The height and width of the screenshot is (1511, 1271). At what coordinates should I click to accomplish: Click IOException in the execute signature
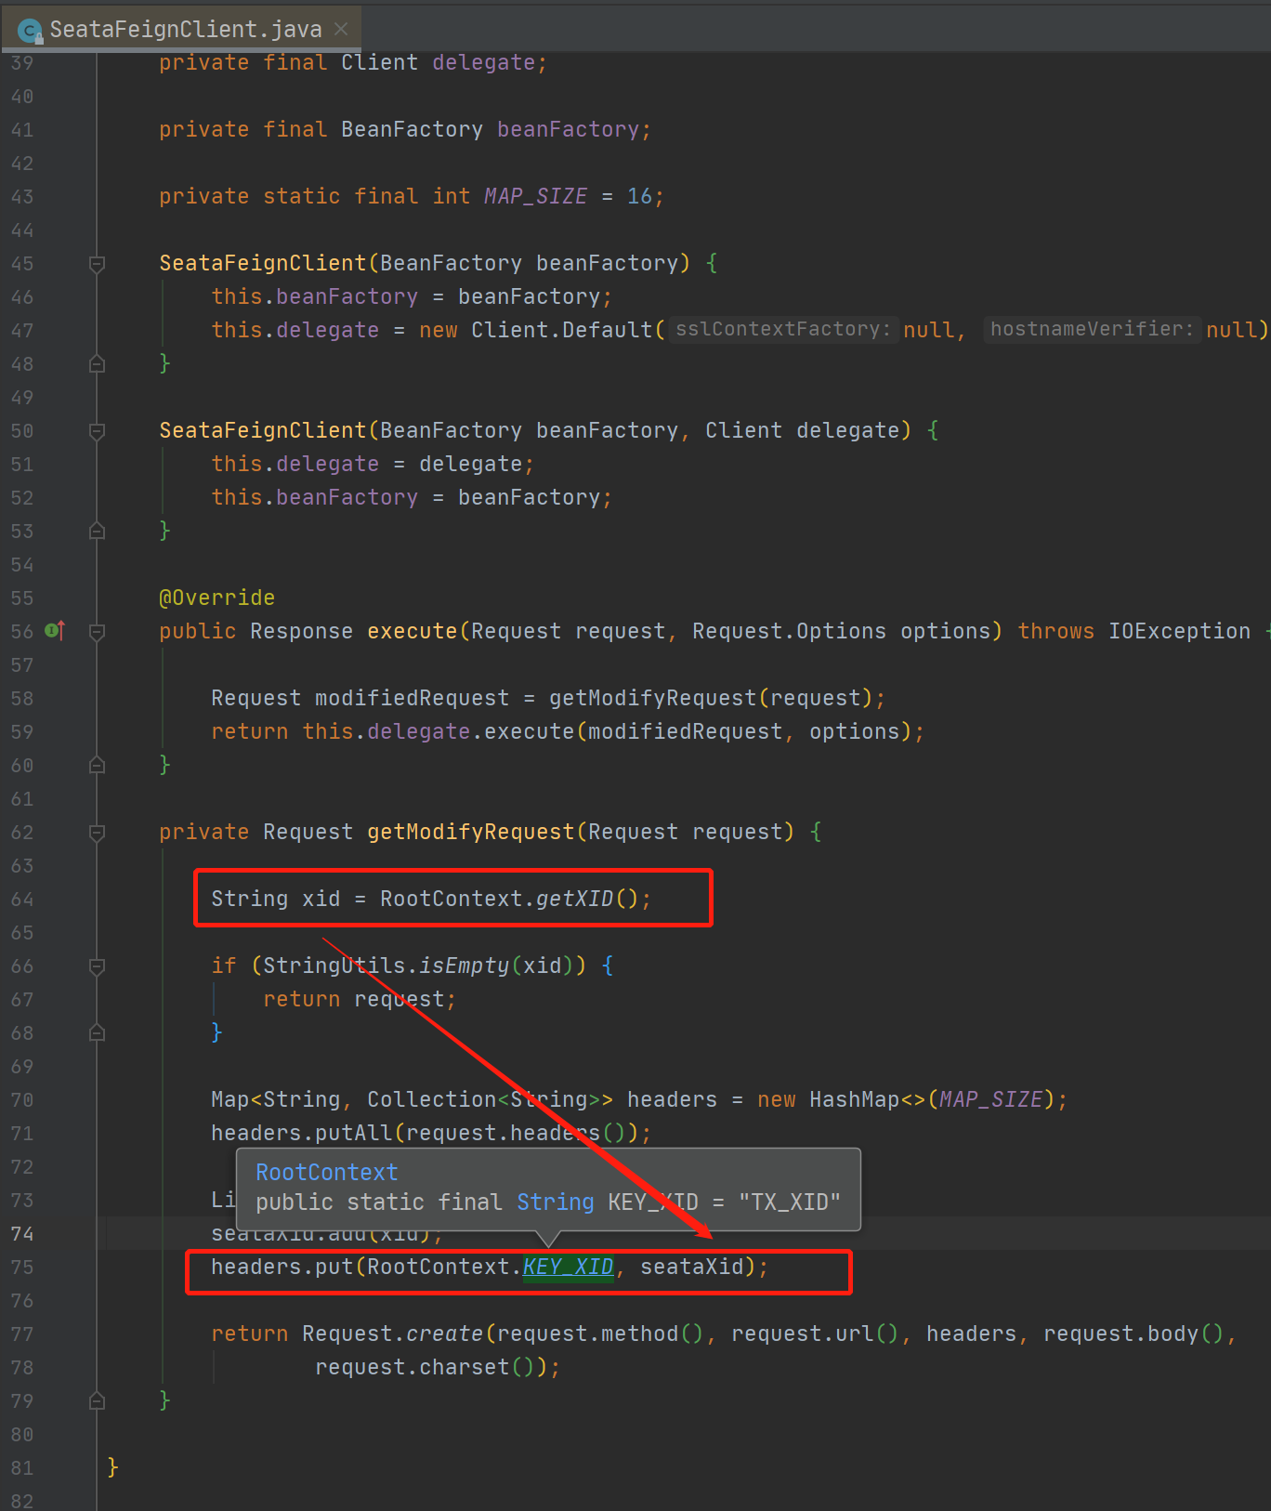tap(1179, 631)
